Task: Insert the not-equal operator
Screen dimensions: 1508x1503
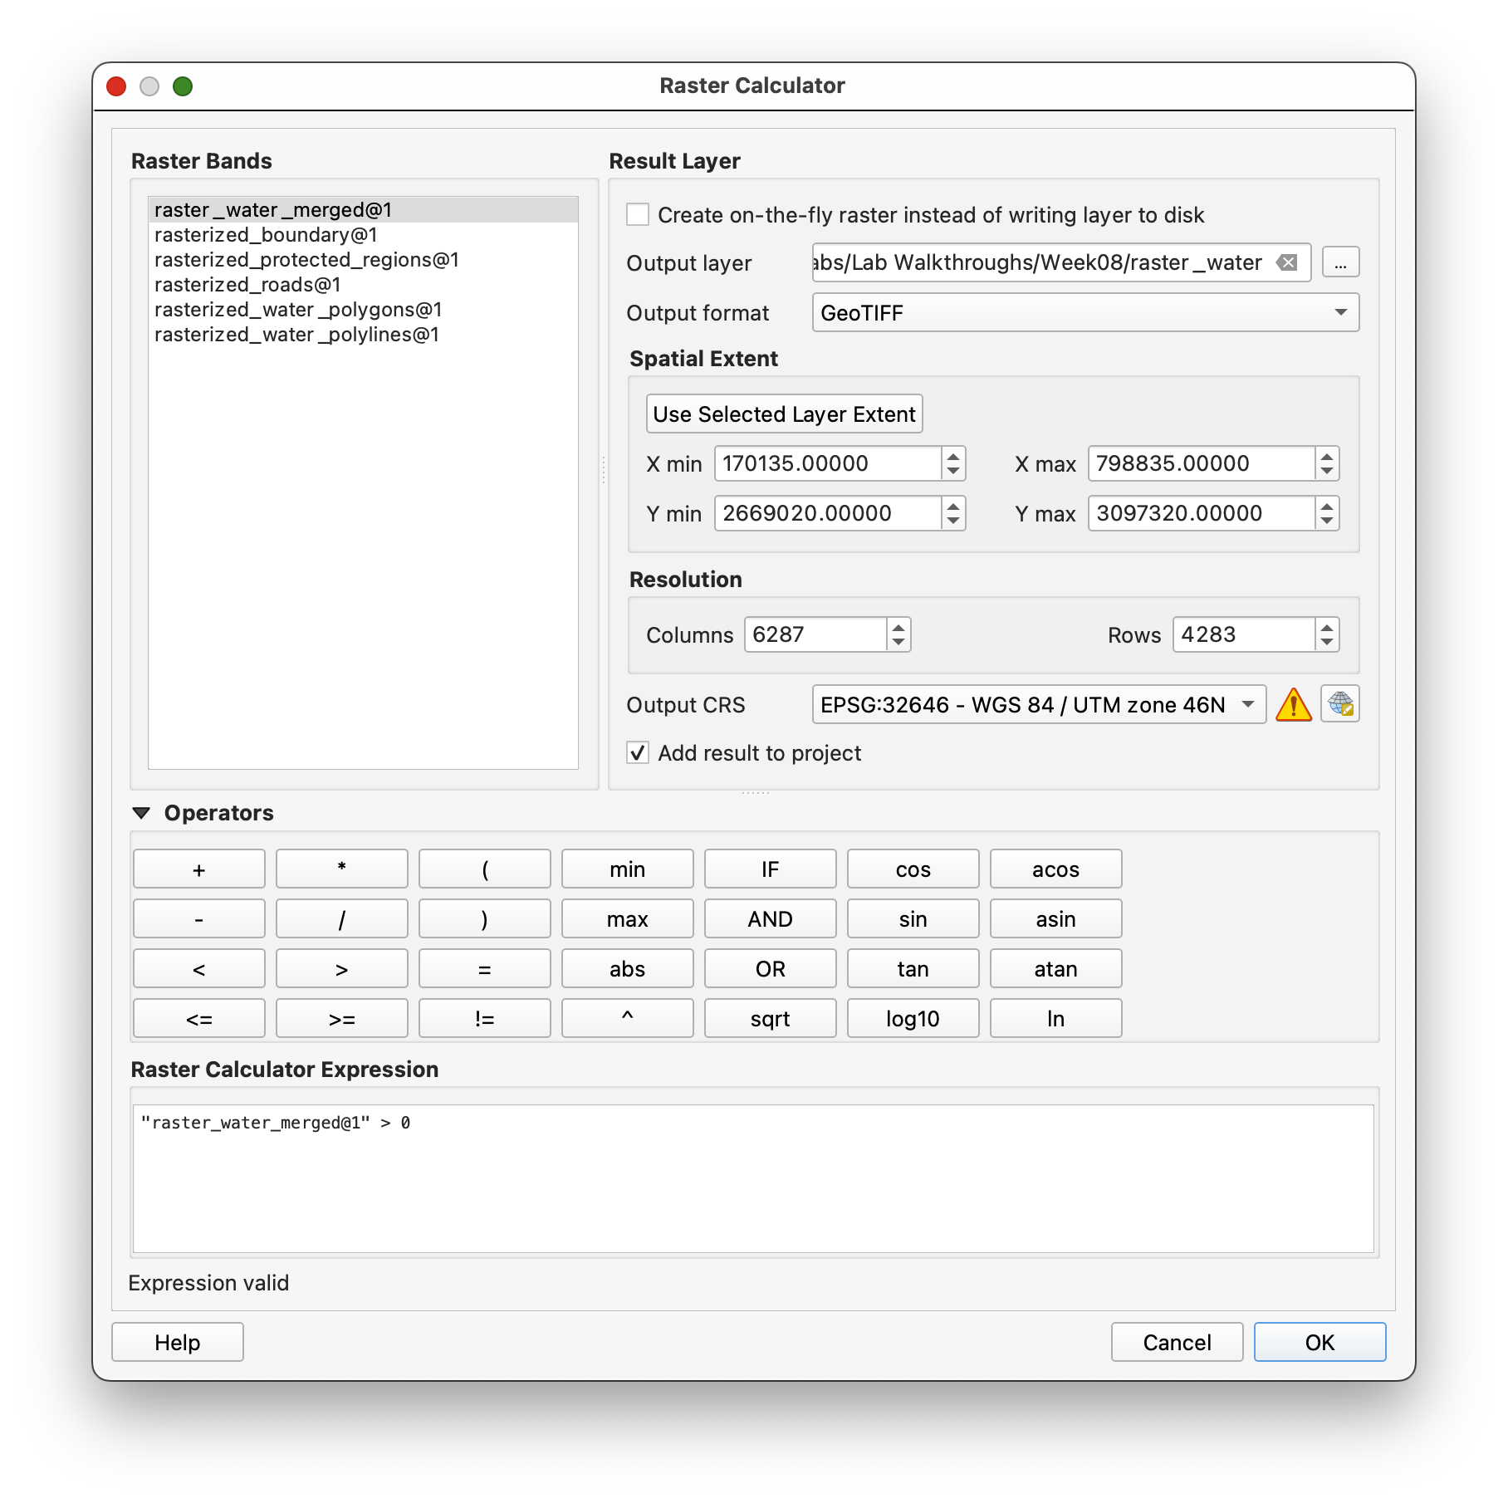Action: click(x=485, y=1019)
